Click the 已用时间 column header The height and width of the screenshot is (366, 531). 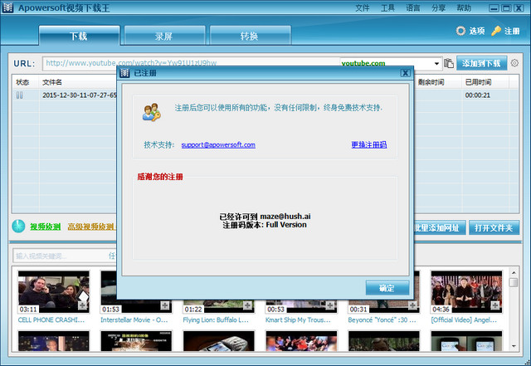pyautogui.click(x=478, y=82)
